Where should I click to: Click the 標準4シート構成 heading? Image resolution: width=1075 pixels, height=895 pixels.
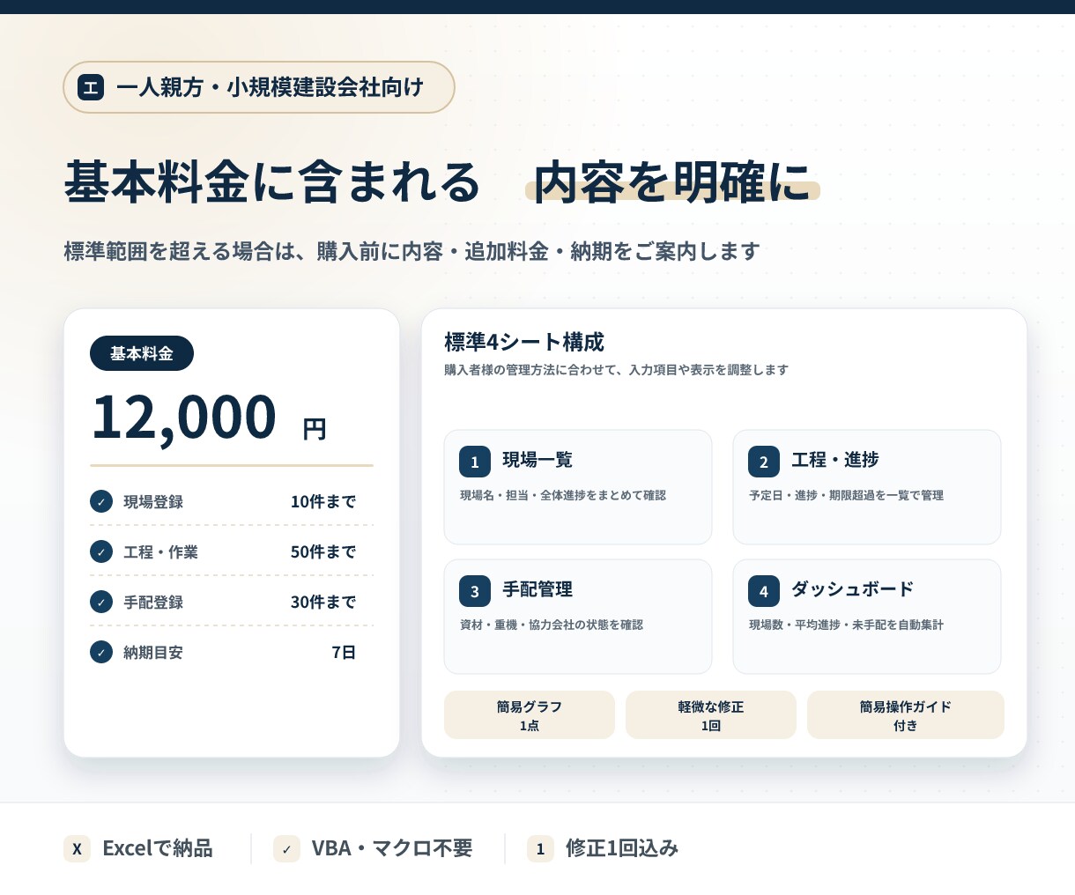click(524, 342)
